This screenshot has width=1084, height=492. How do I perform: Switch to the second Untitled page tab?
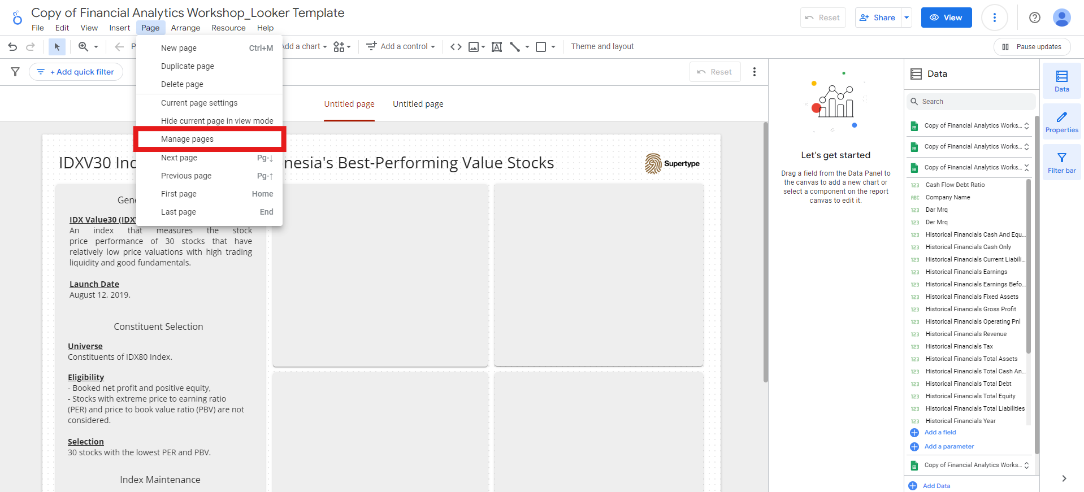(x=418, y=104)
